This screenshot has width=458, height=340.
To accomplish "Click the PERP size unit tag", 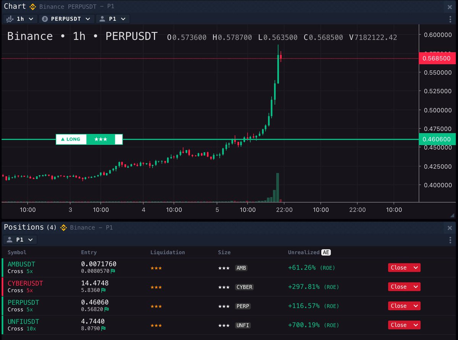I will click(243, 306).
